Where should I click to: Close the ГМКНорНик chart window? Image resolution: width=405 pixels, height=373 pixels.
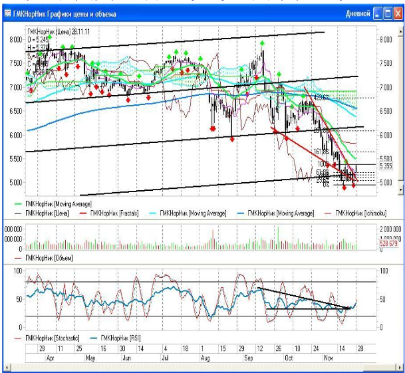(x=398, y=13)
